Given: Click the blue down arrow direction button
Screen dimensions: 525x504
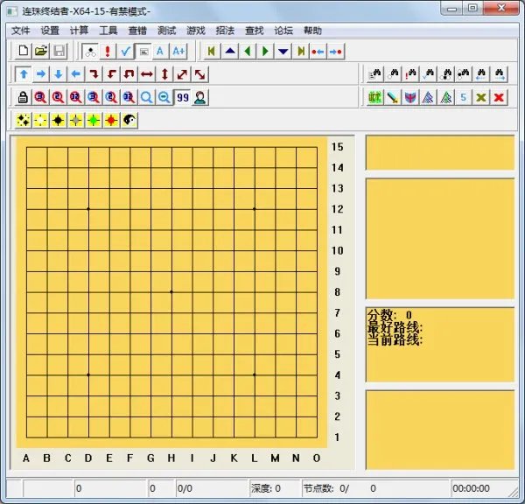Looking at the screenshot, I should pyautogui.click(x=59, y=74).
